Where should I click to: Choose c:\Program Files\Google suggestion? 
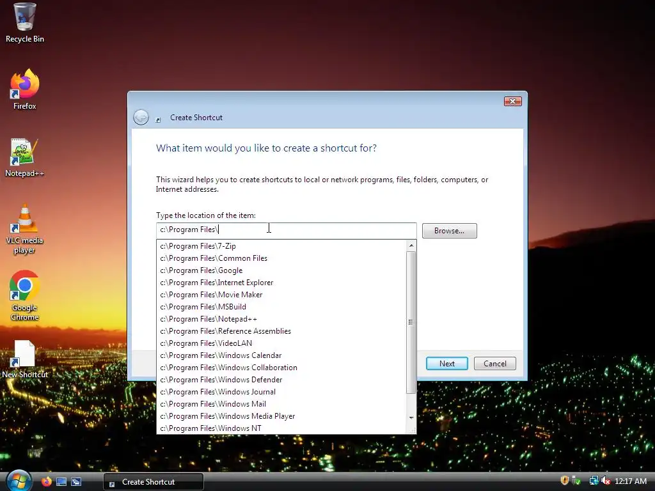click(281, 270)
